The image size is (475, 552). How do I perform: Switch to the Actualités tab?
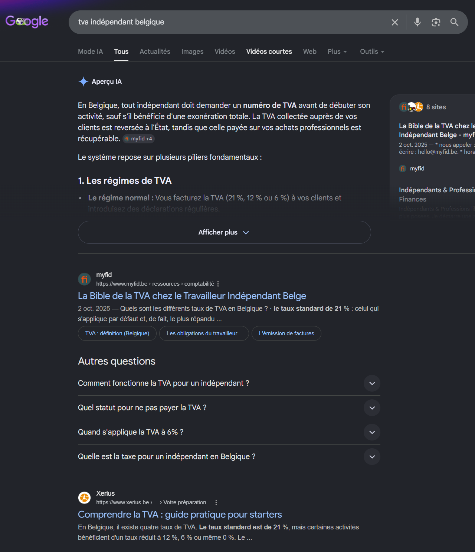(x=155, y=51)
